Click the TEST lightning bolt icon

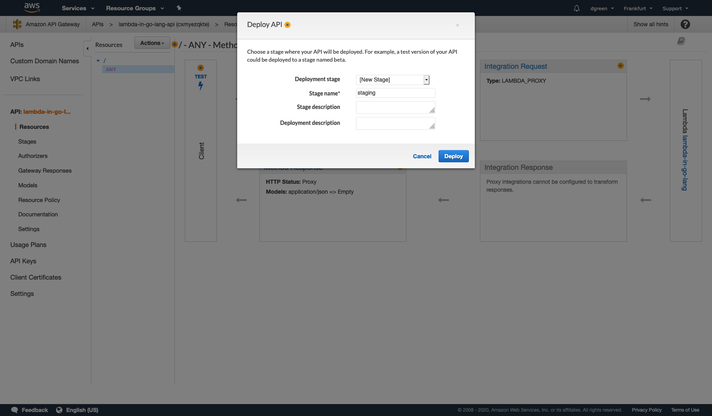point(201,86)
